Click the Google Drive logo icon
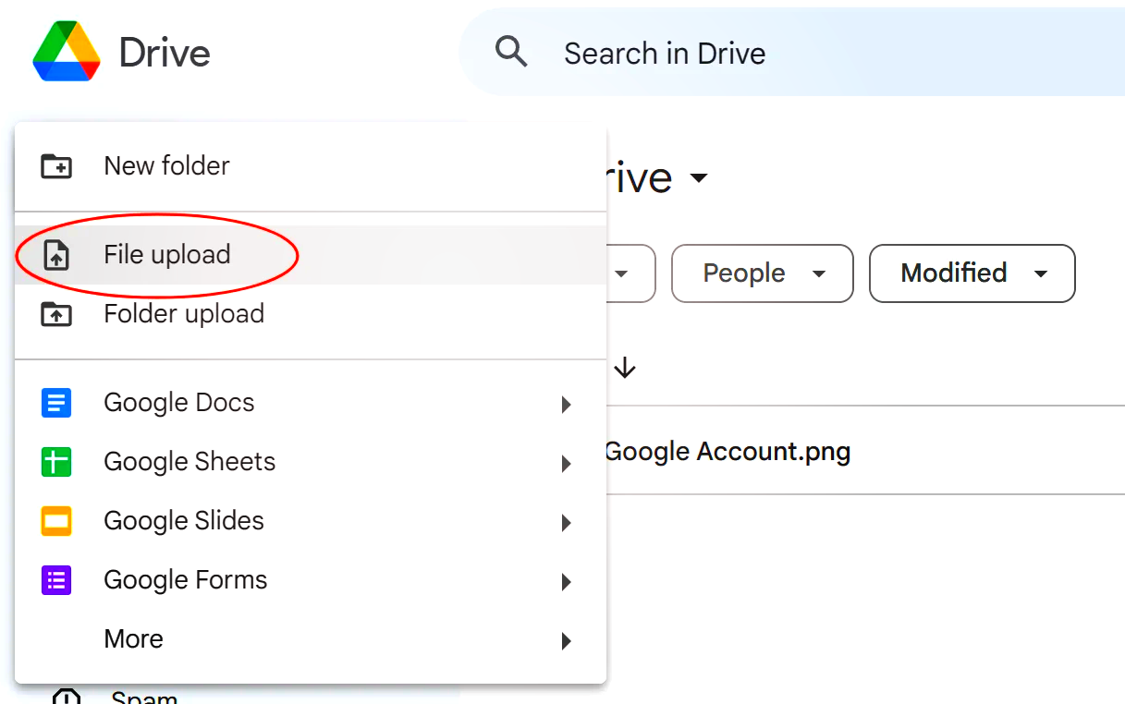1125x704 pixels. (x=67, y=53)
